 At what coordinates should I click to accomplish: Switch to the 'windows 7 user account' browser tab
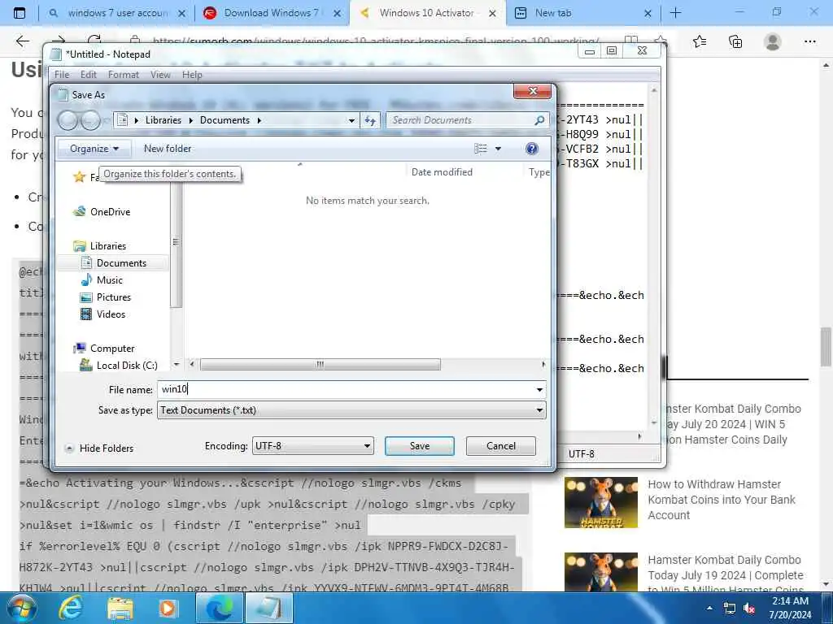tap(117, 13)
